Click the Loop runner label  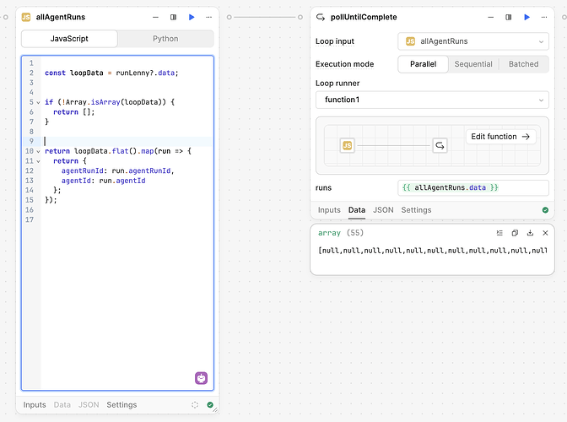[337, 84]
